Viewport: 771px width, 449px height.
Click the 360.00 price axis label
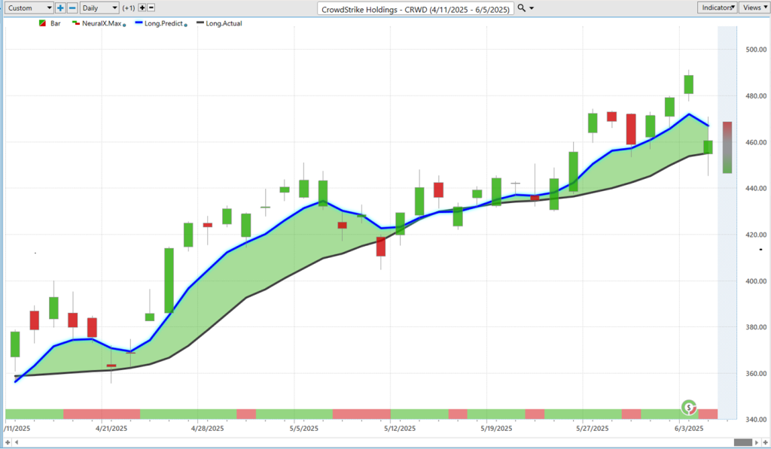point(756,373)
